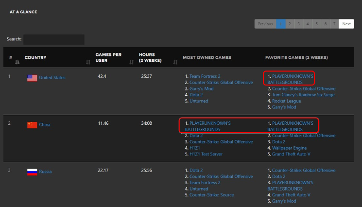Click the 22.17 games per user value
Image resolution: width=362 pixels, height=207 pixels.
103,170
